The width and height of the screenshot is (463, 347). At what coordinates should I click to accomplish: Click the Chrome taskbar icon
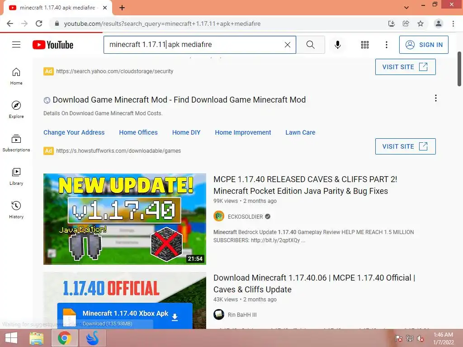(64, 338)
